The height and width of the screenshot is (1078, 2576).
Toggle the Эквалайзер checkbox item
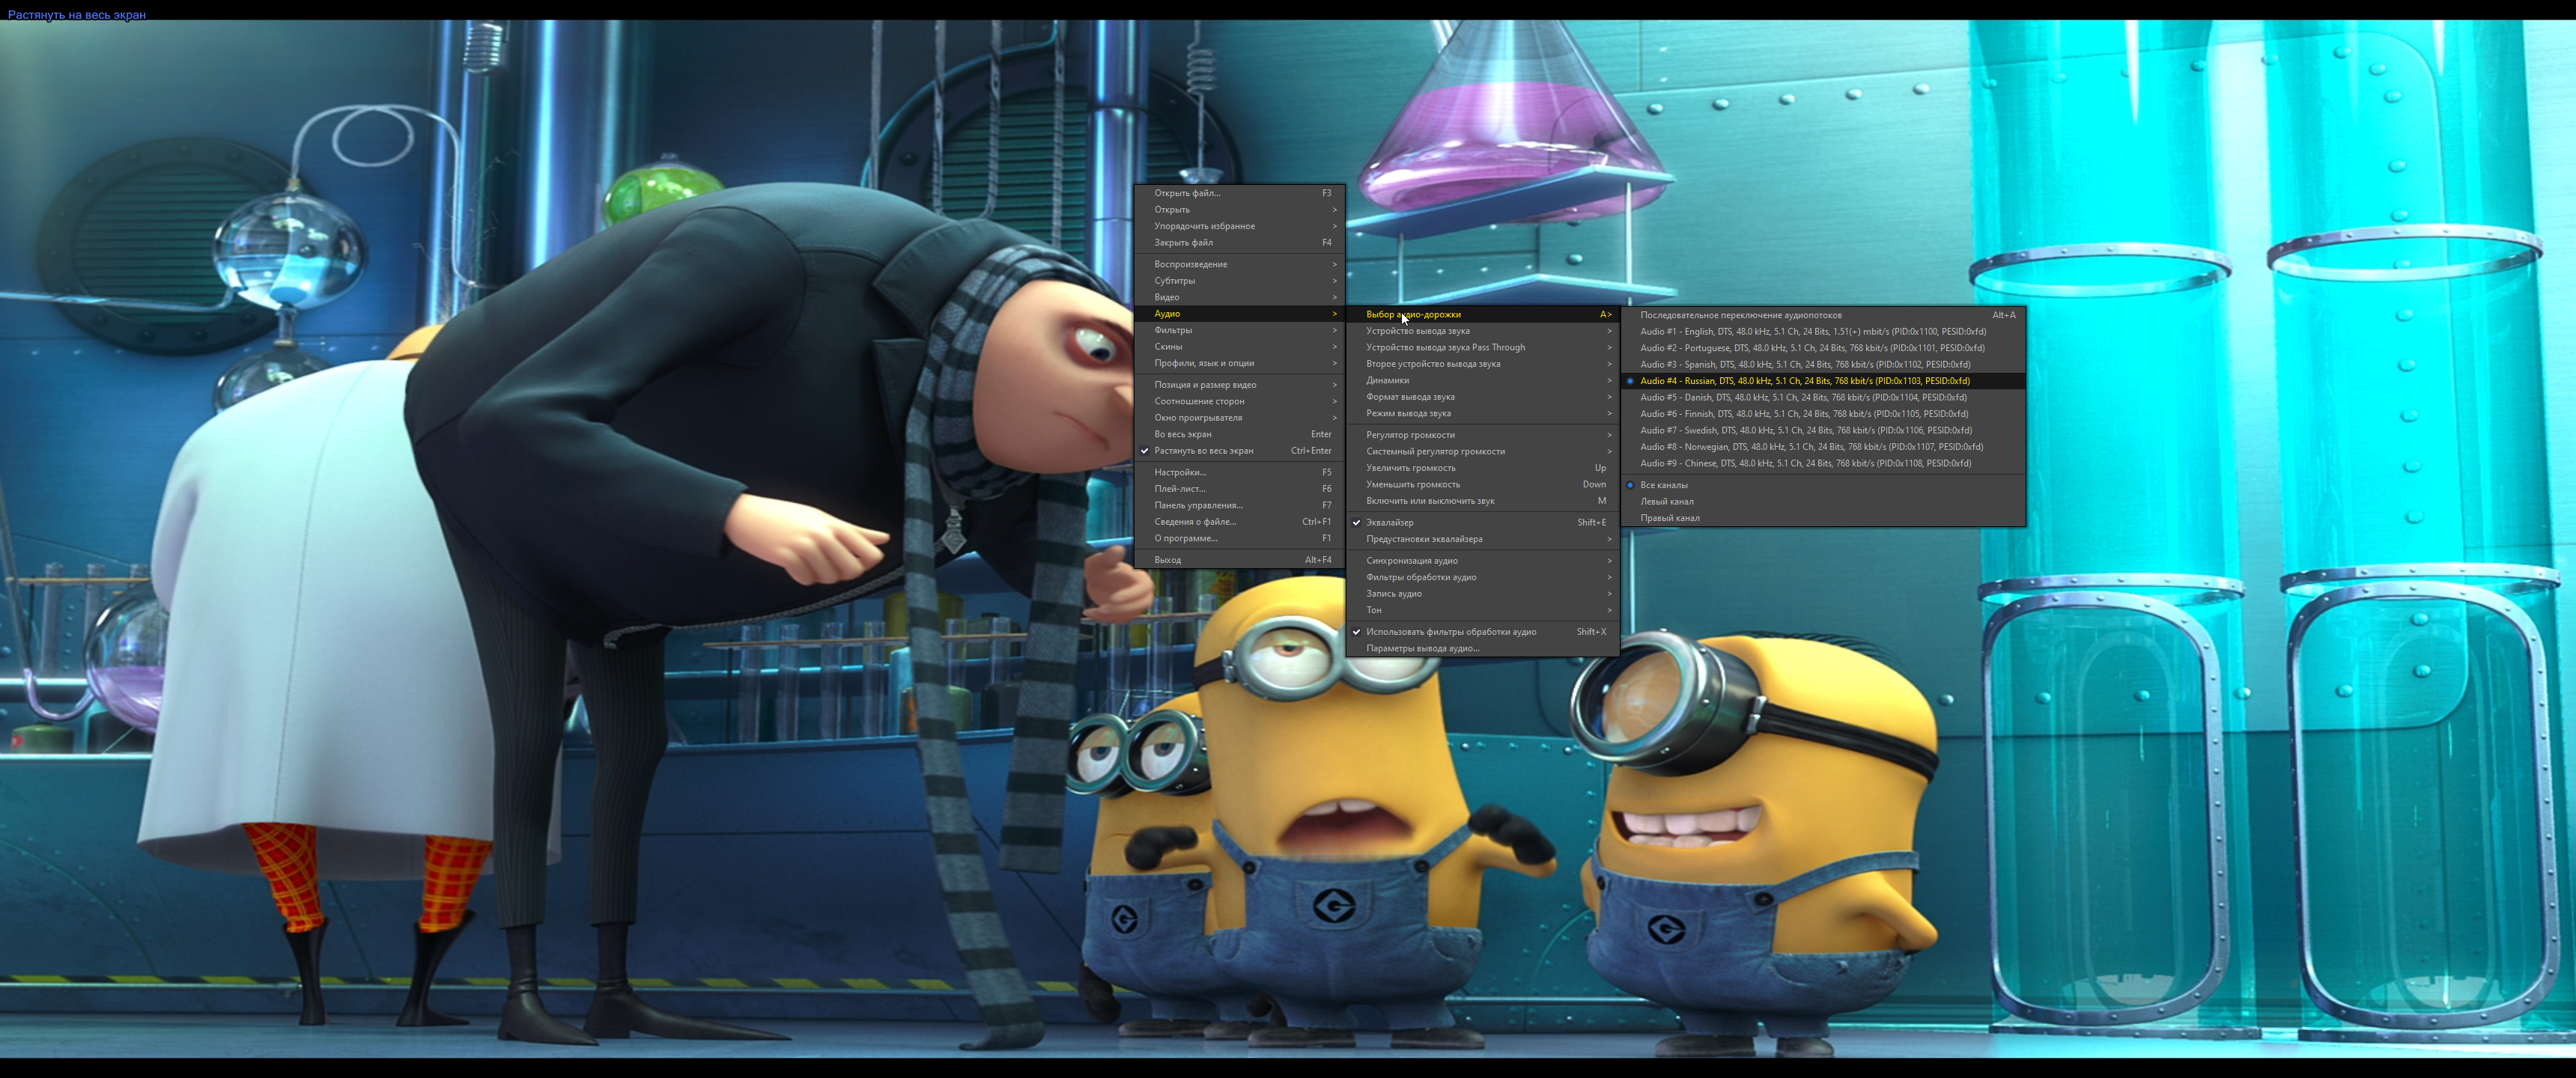tap(1390, 522)
